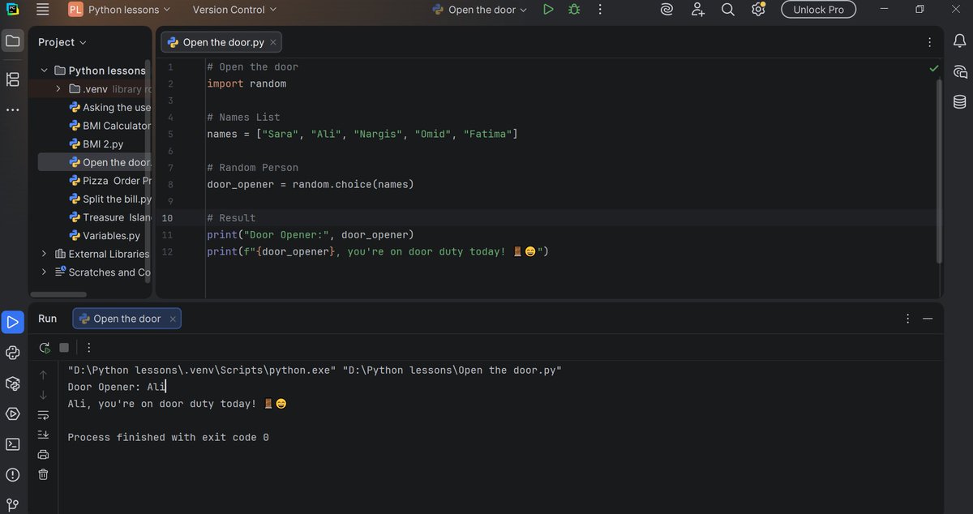This screenshot has width=973, height=514.
Task: Collapse the Python lessons root folder
Action: point(45,71)
